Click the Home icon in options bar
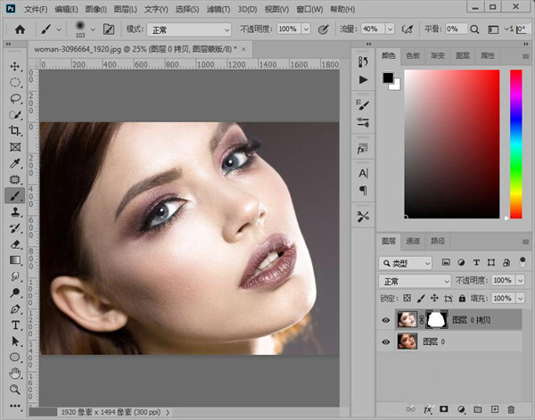535x420 pixels. pyautogui.click(x=20, y=29)
